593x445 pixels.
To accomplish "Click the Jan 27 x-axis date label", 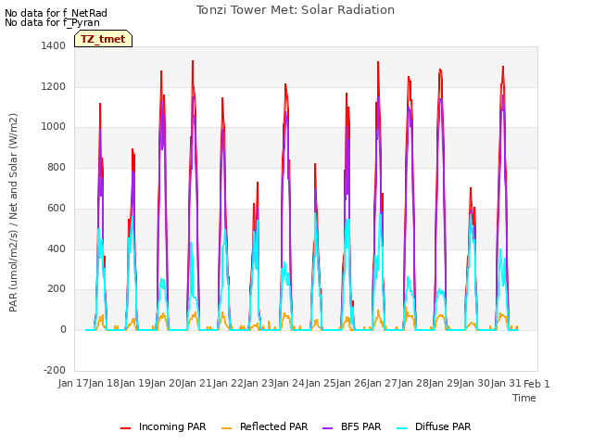I will click(x=383, y=383).
